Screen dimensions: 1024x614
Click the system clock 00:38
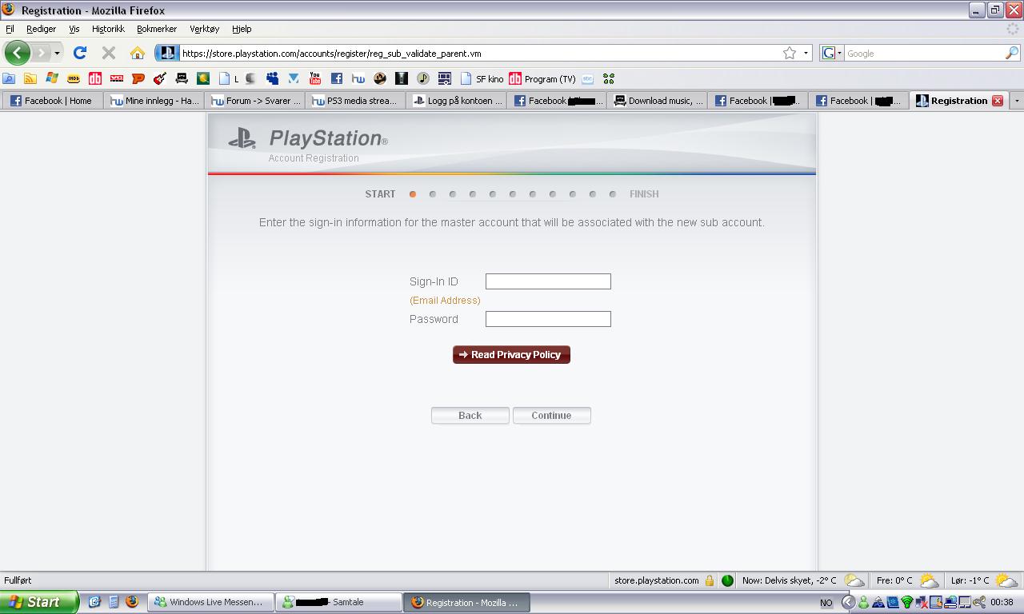click(1002, 602)
